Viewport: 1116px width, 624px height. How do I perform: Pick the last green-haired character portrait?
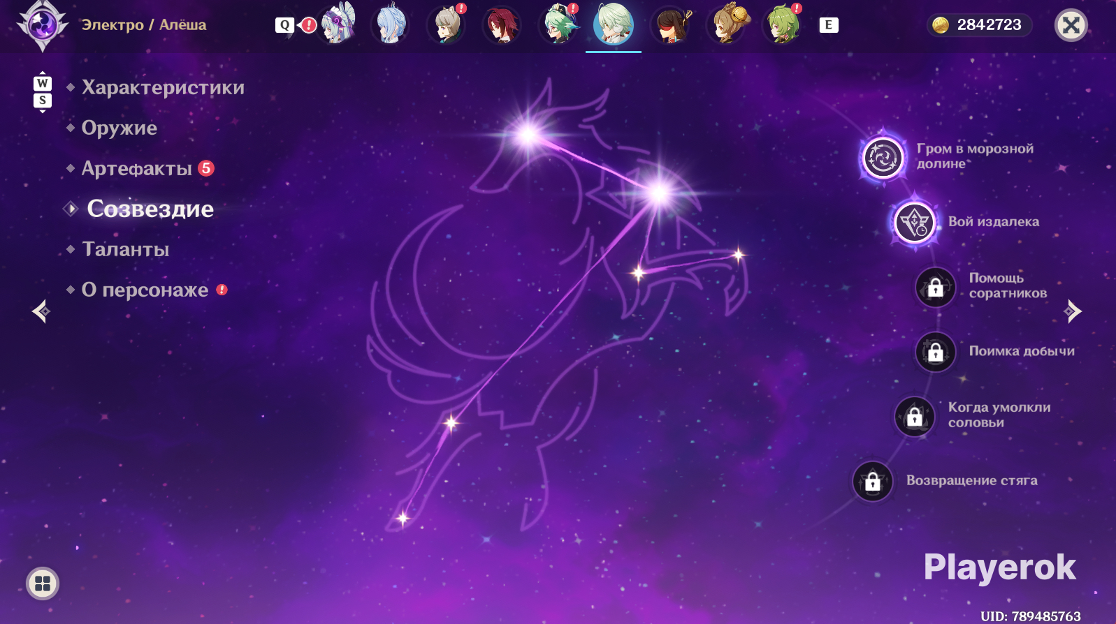[783, 24]
